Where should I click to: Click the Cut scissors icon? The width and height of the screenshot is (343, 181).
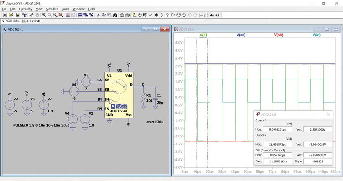coord(98,15)
